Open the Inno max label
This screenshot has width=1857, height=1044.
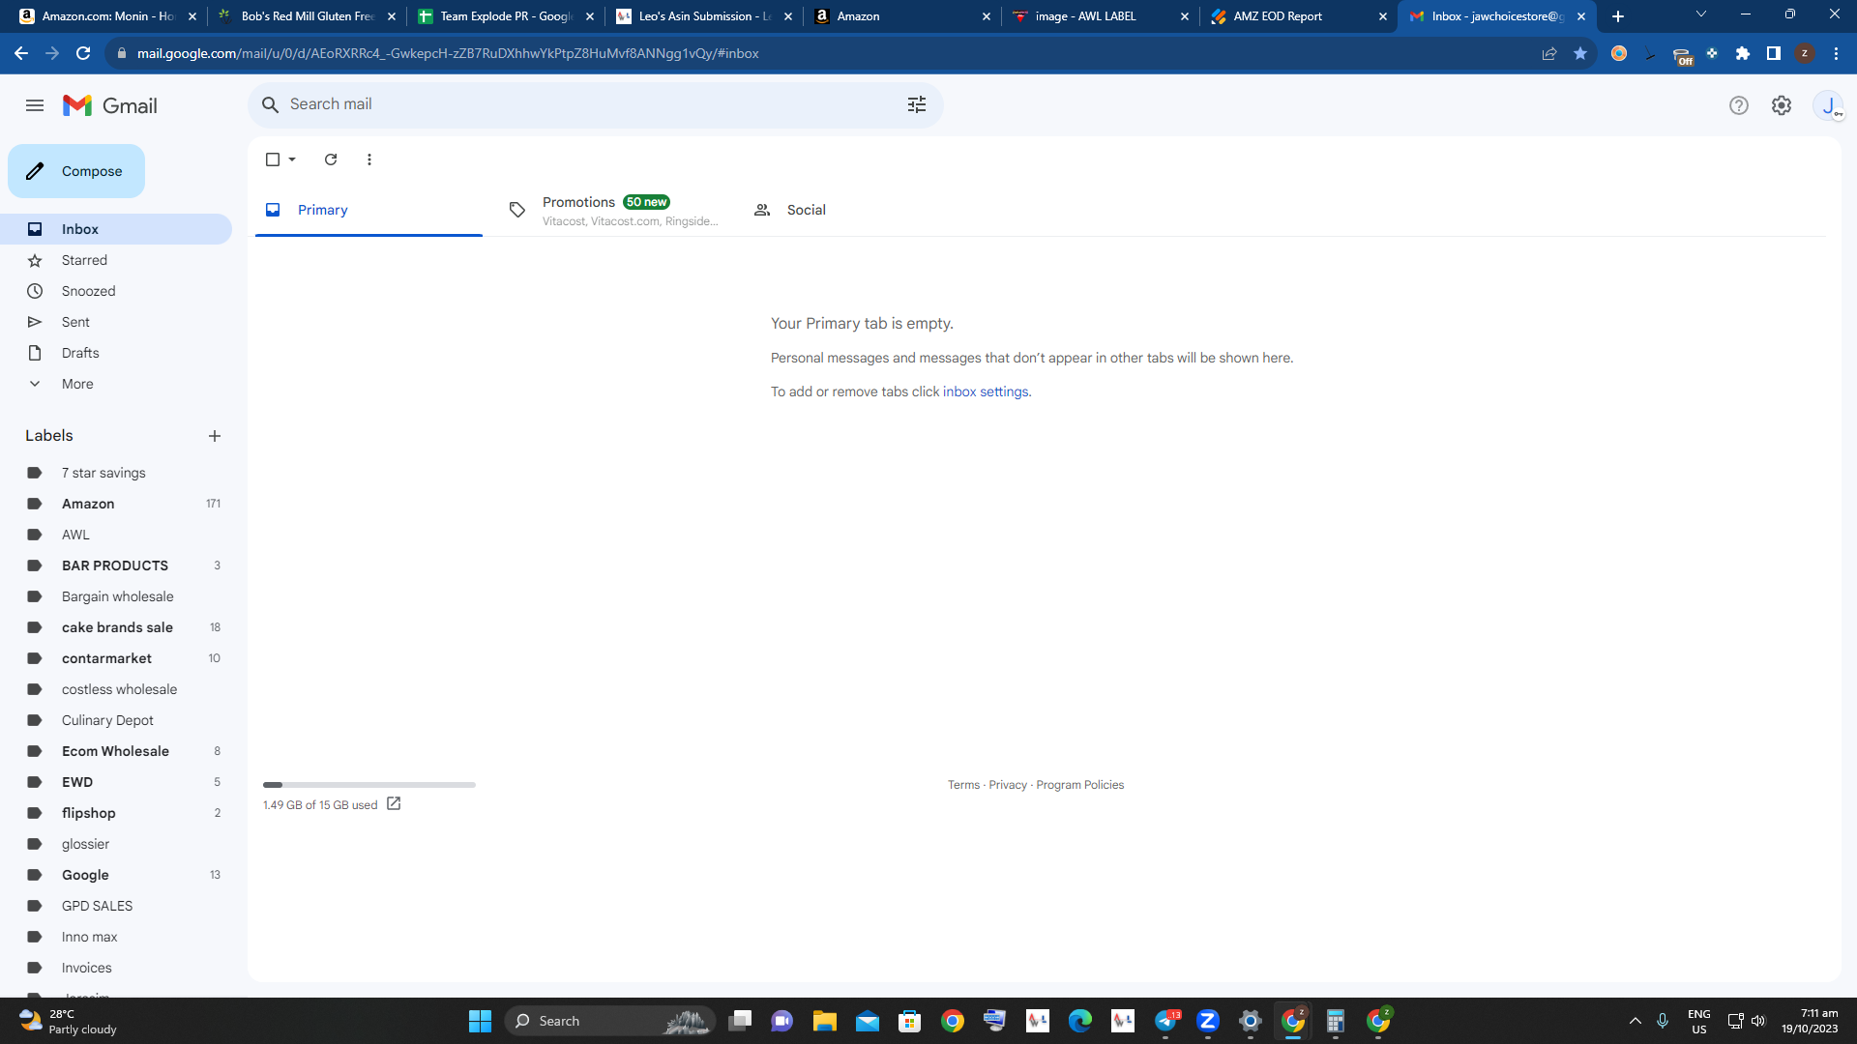click(x=116, y=937)
